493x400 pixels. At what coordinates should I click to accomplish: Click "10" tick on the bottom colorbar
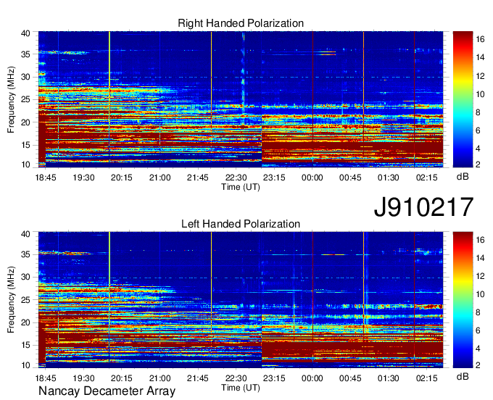tap(480, 294)
